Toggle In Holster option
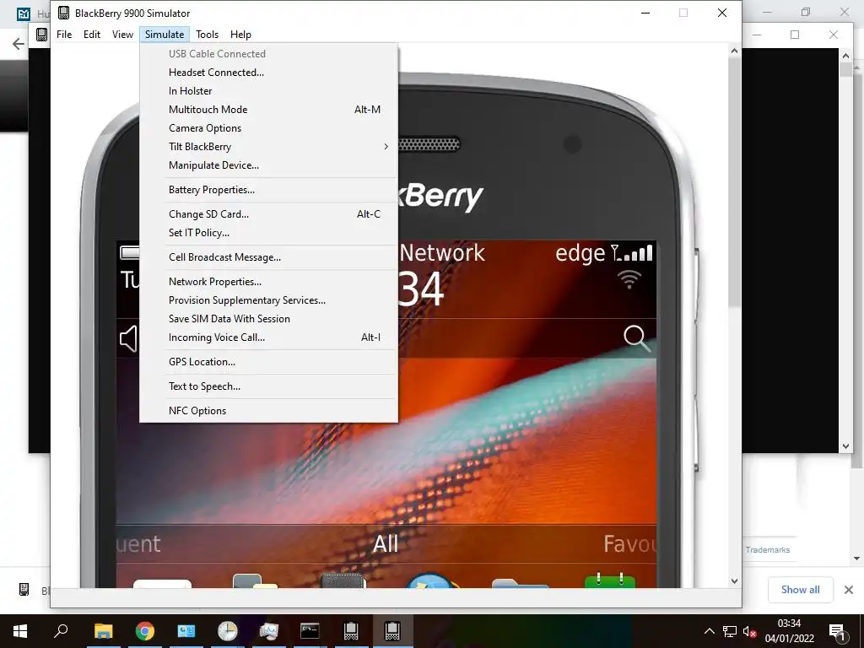Screen dimensions: 864x648 [269, 91]
